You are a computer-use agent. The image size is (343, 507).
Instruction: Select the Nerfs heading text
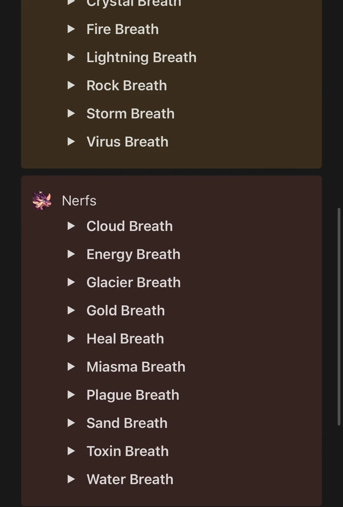(x=79, y=200)
